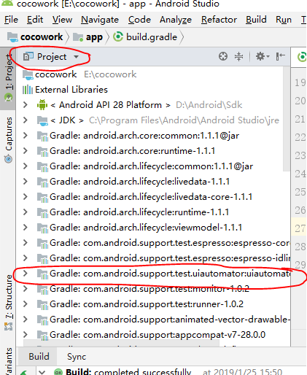Expand appcompat-v7-28.0.0 library node
The image size is (307, 375).
point(25,335)
